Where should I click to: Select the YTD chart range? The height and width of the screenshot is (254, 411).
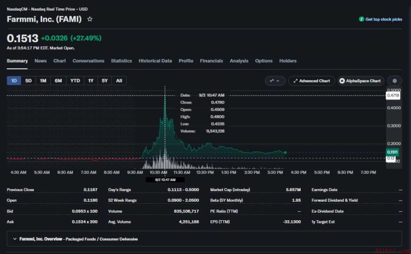tap(75, 81)
